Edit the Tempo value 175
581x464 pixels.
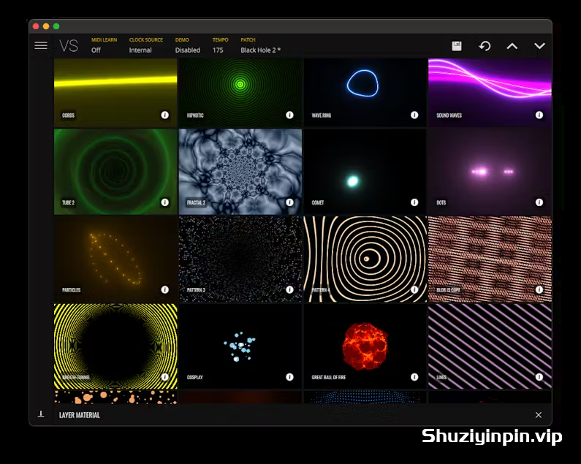(220, 45)
